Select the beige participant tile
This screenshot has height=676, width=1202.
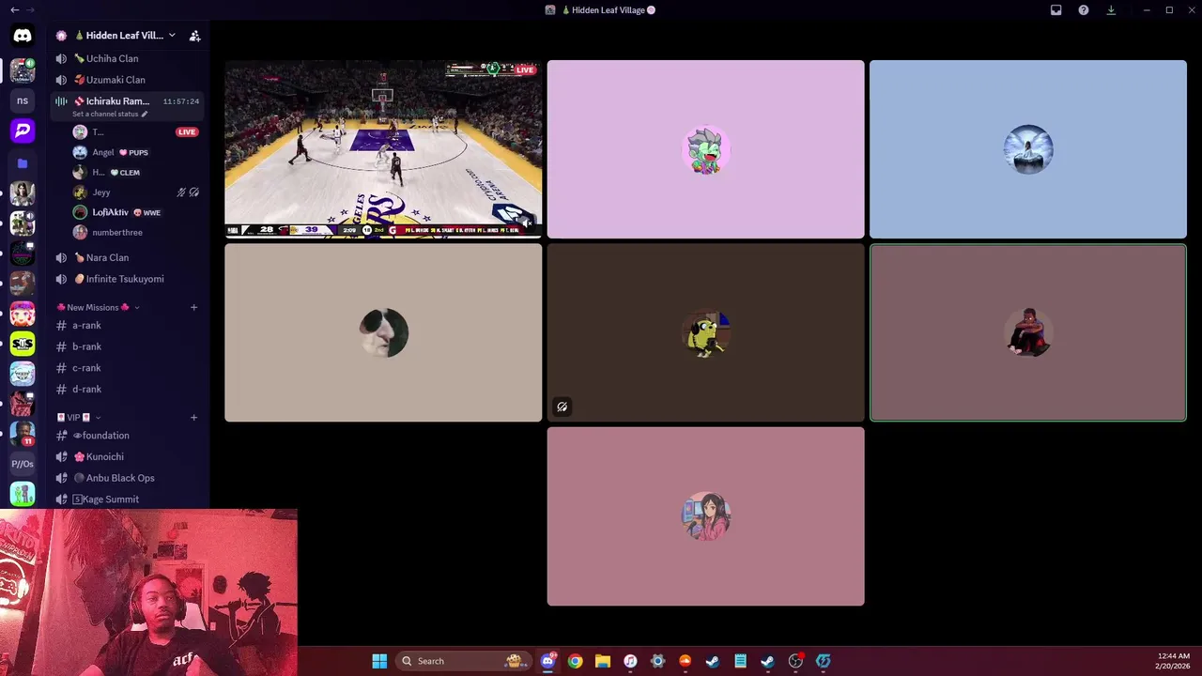[383, 332]
